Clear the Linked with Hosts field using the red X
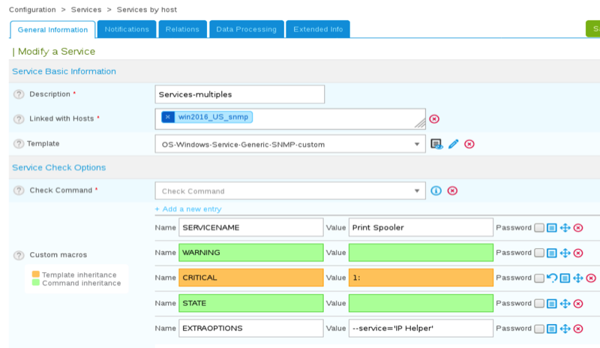600x348 pixels. pos(434,118)
